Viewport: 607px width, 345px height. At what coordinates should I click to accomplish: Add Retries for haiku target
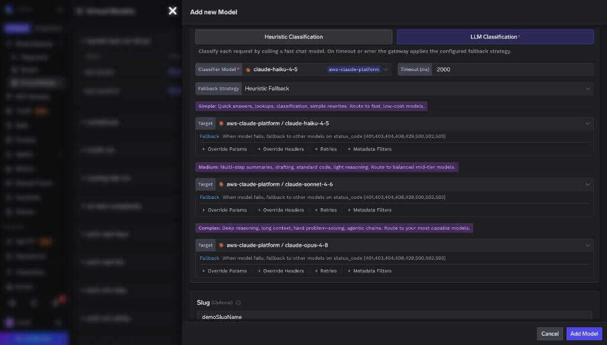coord(325,149)
